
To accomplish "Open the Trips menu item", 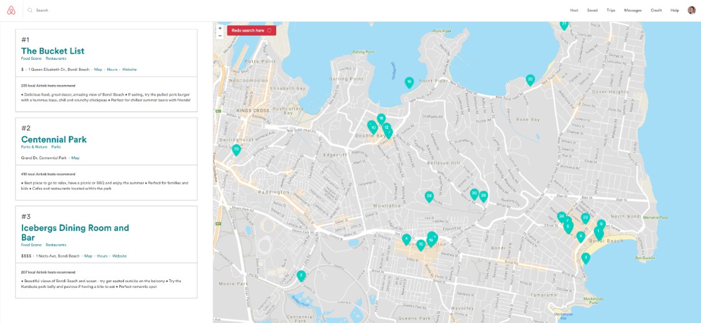I will point(611,10).
